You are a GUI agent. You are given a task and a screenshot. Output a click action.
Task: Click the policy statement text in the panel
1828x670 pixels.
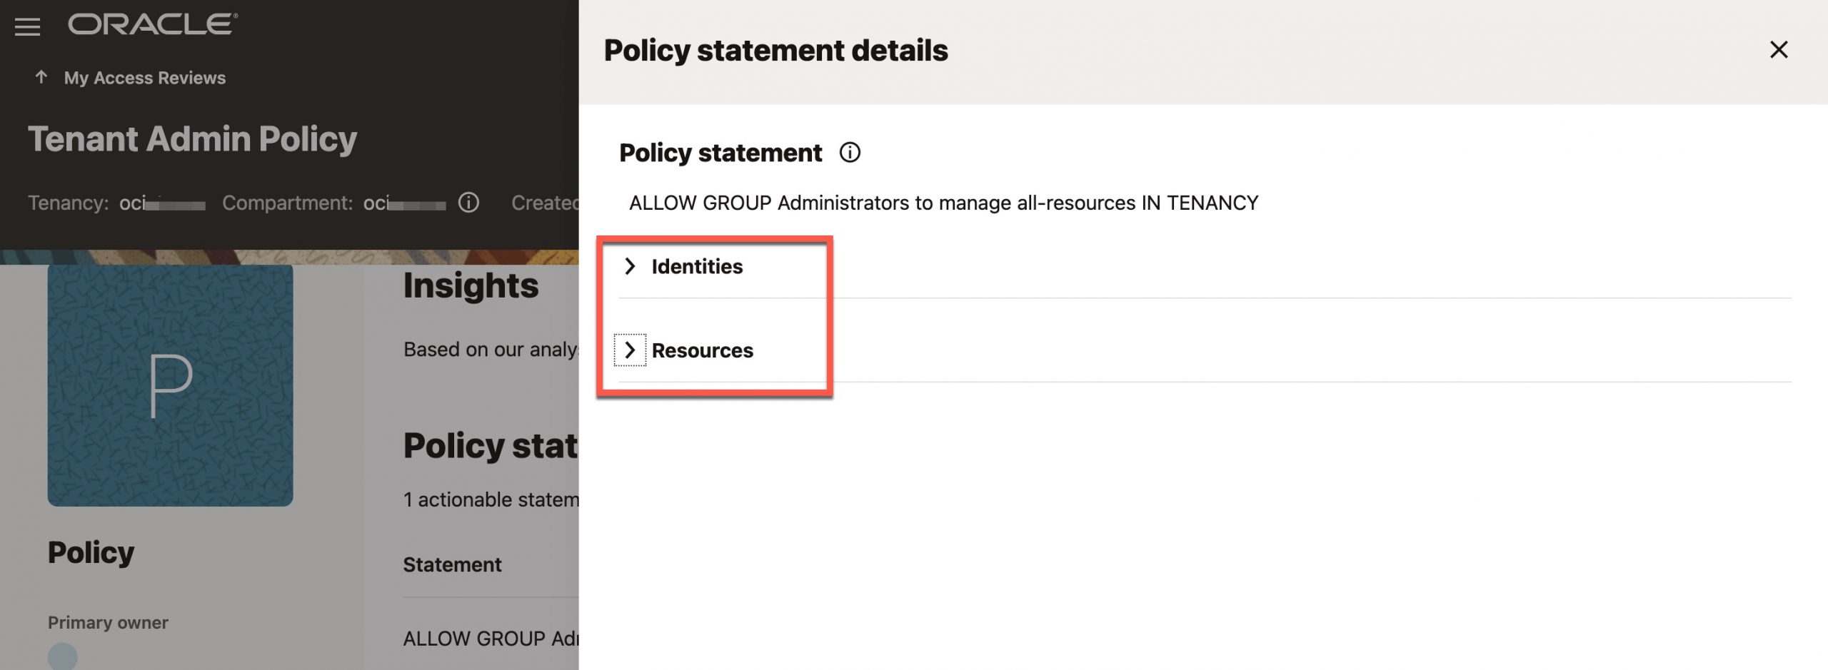[x=943, y=203]
